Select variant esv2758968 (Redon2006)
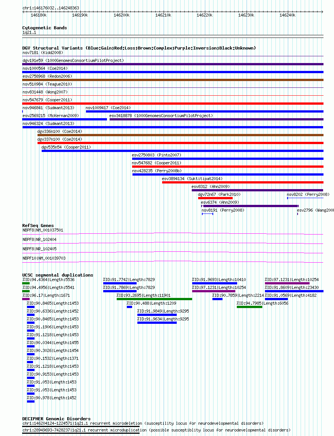This screenshot has height=436, width=334. pyautogui.click(x=47, y=76)
